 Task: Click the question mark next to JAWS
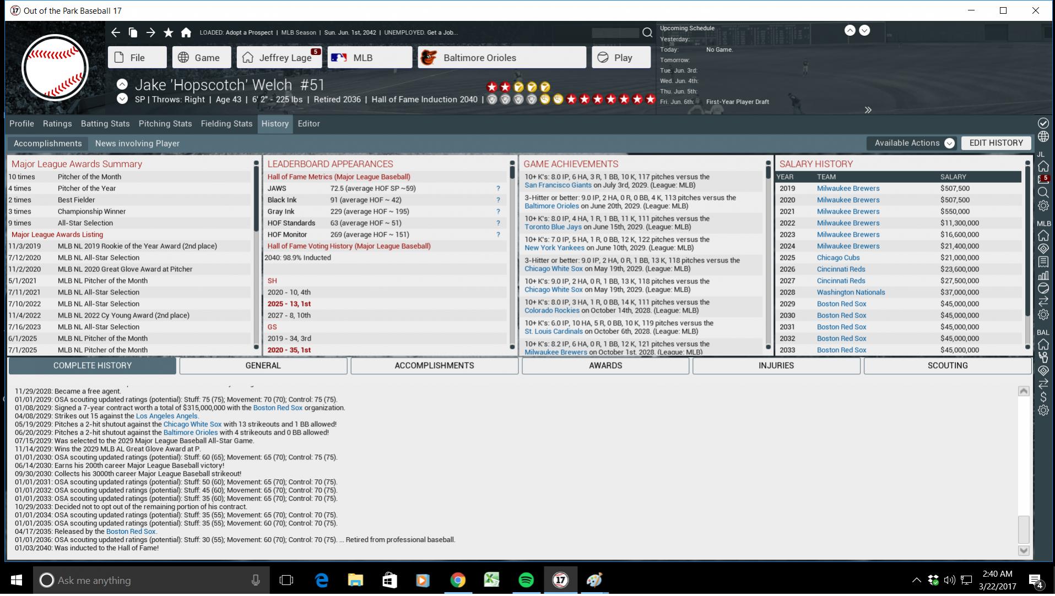(x=498, y=188)
